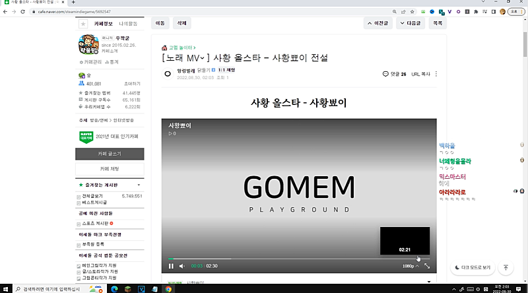This screenshot has width=528, height=293.
Task: Click the Windows taskbar search box
Action: point(59,289)
